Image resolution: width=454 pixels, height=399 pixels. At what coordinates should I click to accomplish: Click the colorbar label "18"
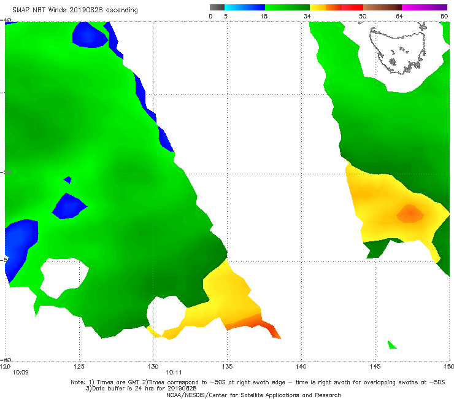(264, 16)
